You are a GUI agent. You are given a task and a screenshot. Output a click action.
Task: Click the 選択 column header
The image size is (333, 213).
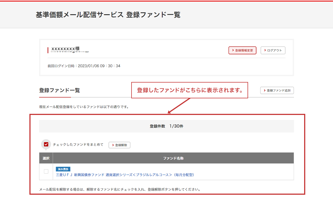click(46, 158)
